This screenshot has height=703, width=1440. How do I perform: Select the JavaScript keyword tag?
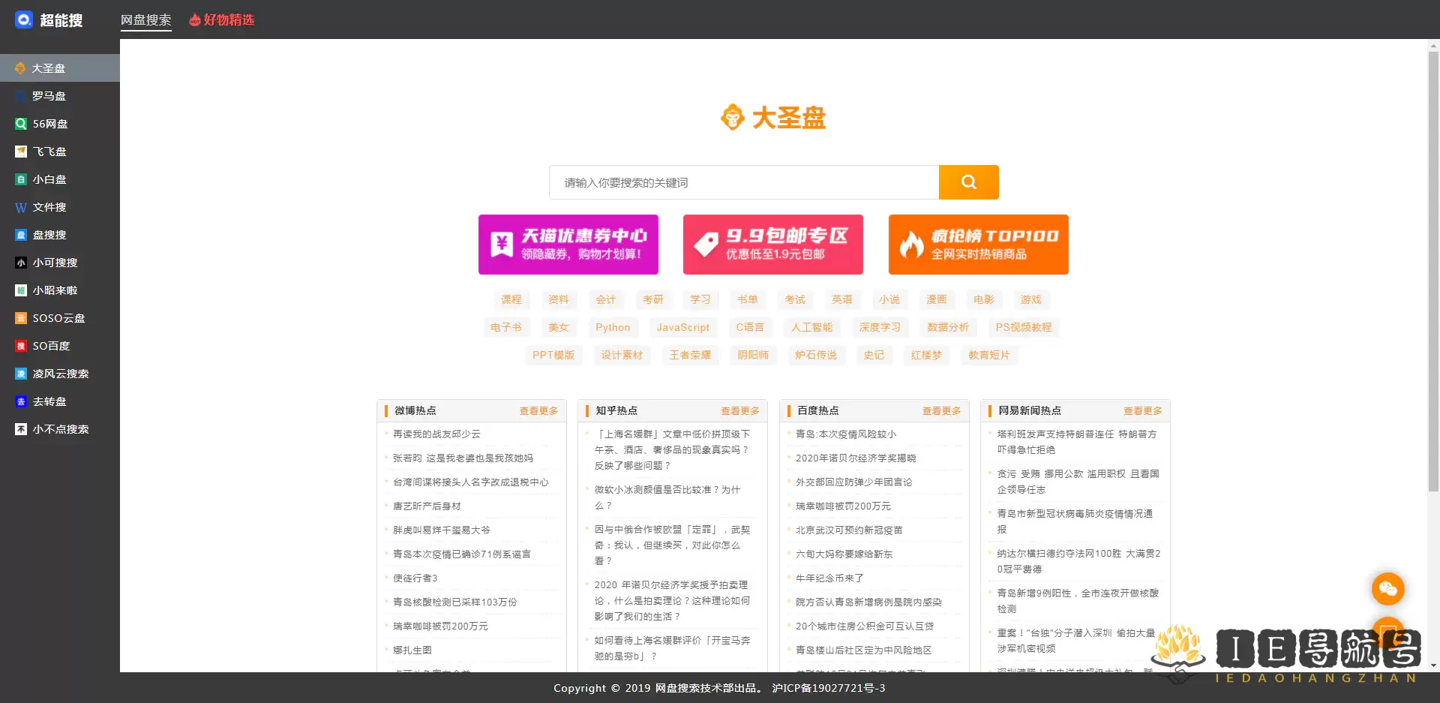683,327
